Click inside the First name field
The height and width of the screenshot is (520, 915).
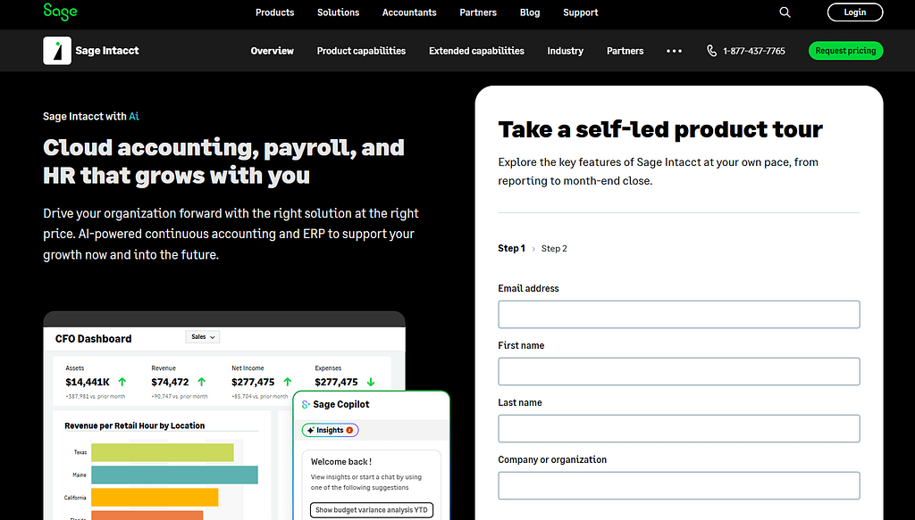tap(678, 371)
